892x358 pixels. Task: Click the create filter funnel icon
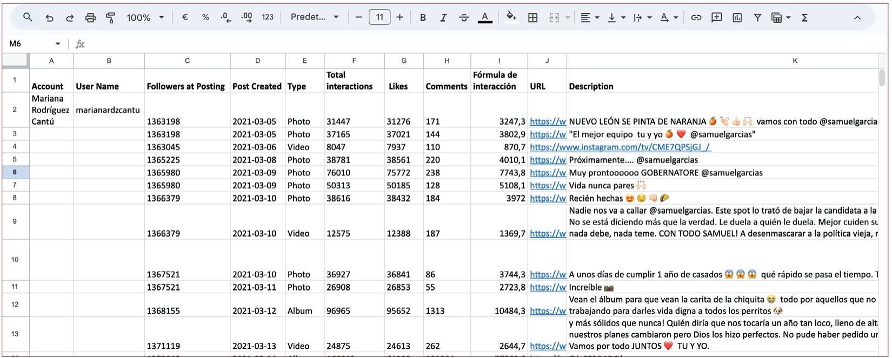757,17
